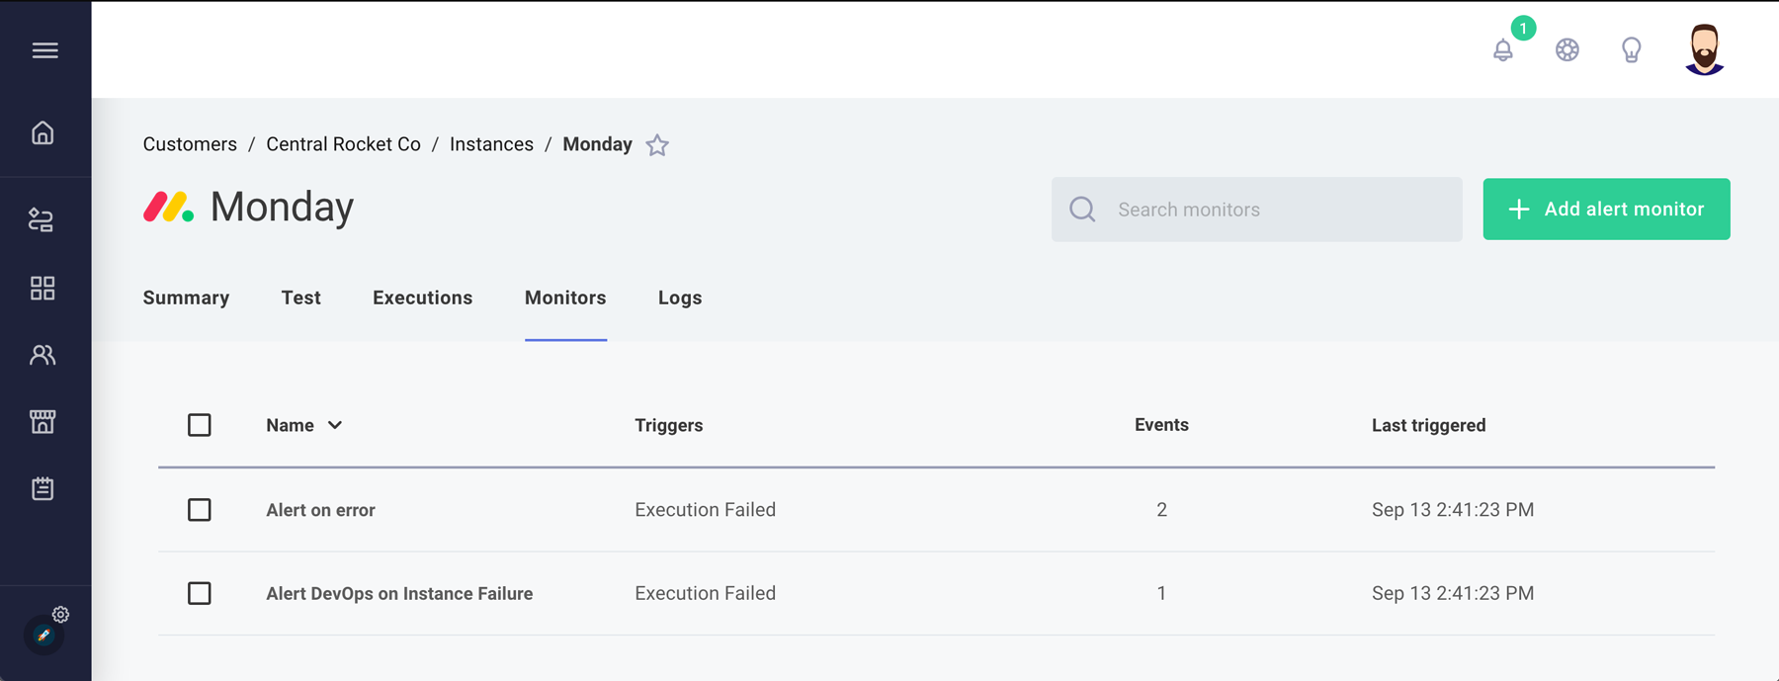Open the user avatar profile menu
Viewport: 1779px width, 681px height.
(x=1705, y=49)
